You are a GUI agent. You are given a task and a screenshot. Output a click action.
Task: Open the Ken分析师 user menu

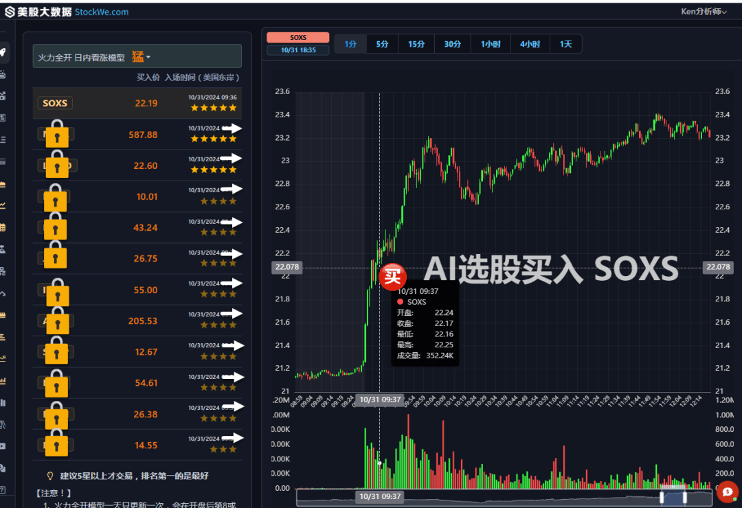point(704,12)
